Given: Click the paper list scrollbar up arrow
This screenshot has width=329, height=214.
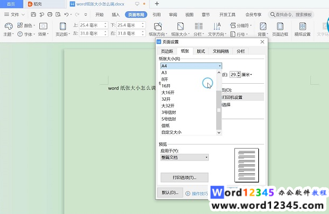Looking at the screenshot, I should tap(219, 73).
